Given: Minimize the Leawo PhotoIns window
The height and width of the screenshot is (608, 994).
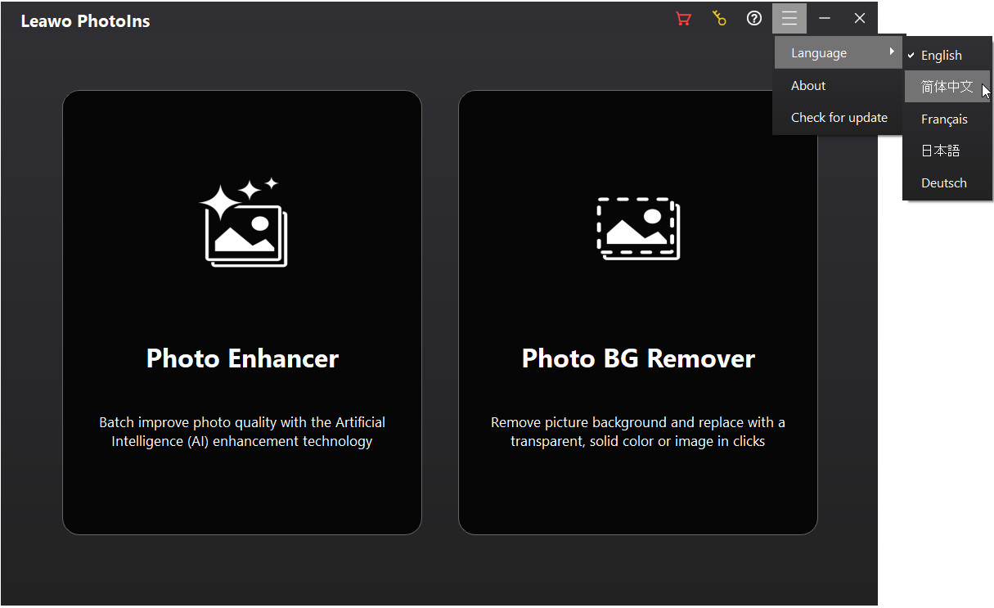Looking at the screenshot, I should (825, 19).
